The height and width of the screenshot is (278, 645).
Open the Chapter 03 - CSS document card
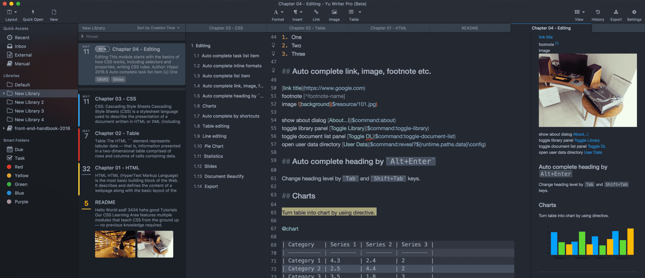coord(132,110)
